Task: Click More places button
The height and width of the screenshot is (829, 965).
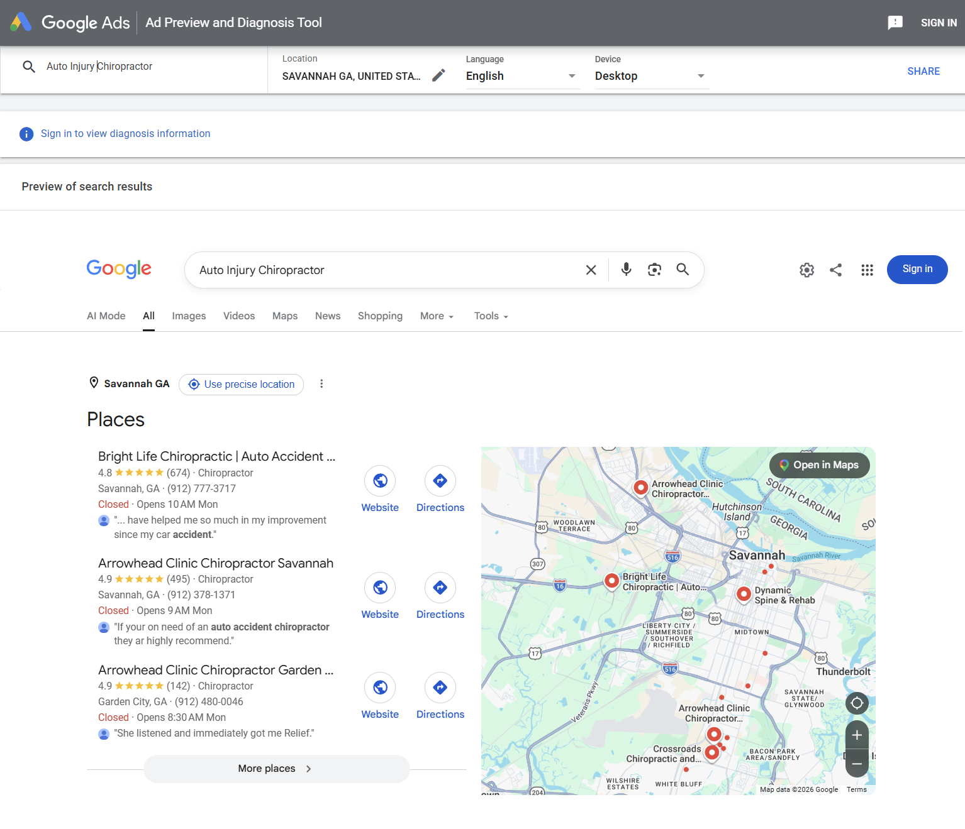Action: (x=276, y=769)
